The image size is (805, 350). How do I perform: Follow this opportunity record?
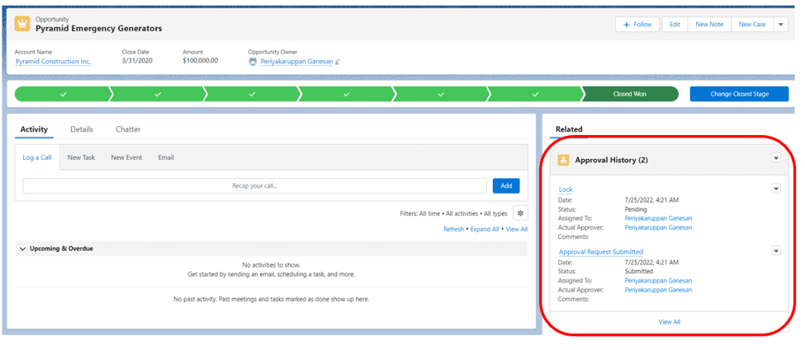pyautogui.click(x=637, y=24)
